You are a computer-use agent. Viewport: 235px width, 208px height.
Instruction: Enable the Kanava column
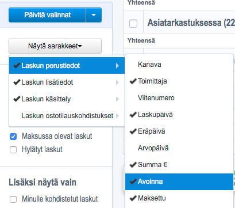pos(179,65)
